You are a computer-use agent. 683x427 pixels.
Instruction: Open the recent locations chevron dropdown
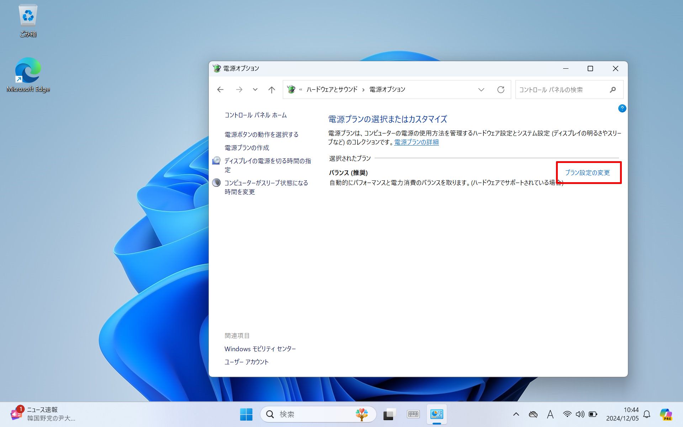(255, 90)
